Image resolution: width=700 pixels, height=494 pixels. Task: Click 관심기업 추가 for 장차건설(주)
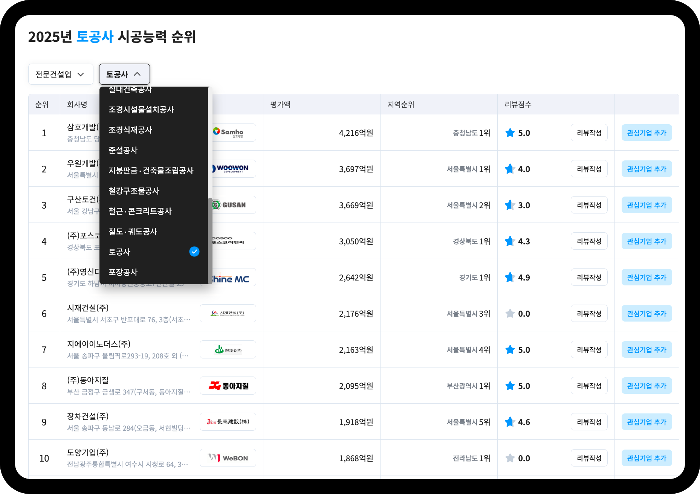[647, 422]
